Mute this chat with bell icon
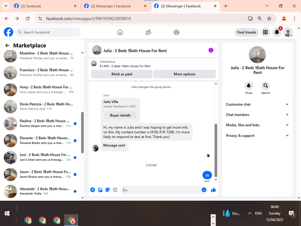Screen dimensions: 301x226 coord(249,86)
